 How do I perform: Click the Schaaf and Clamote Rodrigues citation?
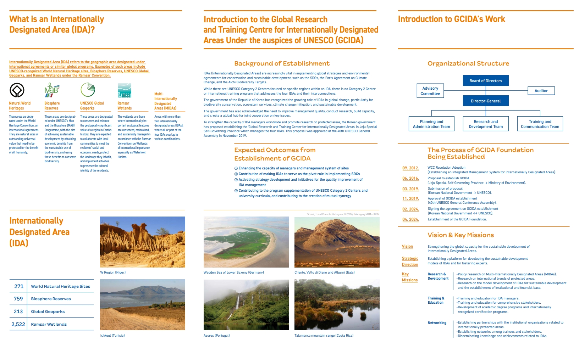pyautogui.click(x=343, y=214)
